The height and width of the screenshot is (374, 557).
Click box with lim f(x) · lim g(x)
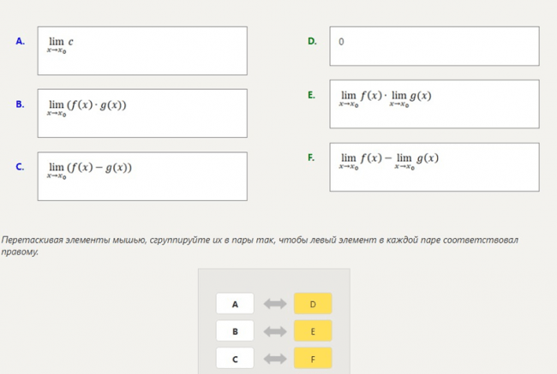pos(434,104)
